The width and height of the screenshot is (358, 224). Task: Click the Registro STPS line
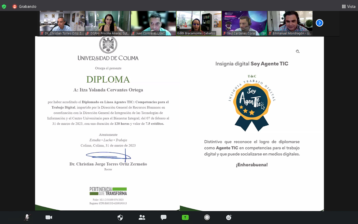(x=108, y=203)
